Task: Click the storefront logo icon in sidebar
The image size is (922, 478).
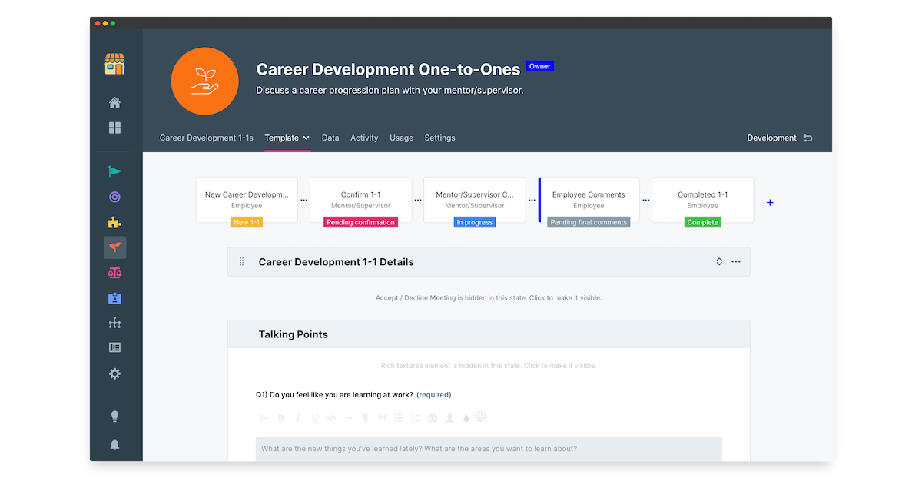Action: 114,64
